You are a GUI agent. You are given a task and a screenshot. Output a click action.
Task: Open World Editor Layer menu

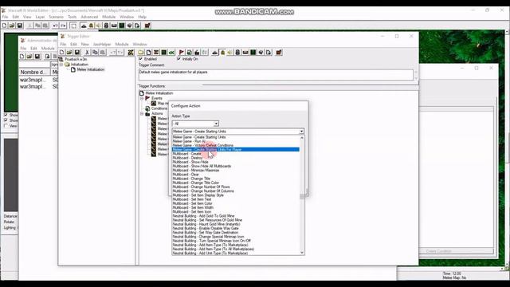[x=40, y=17]
